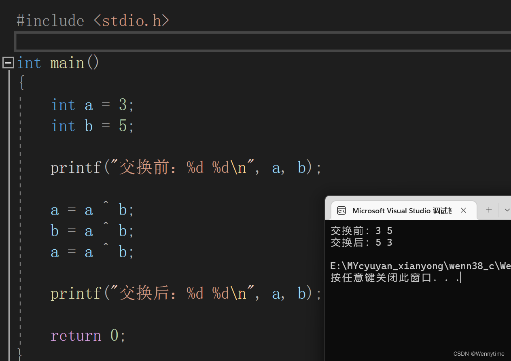Collapse the main function code block
The width and height of the screenshot is (511, 361).
pos(8,62)
